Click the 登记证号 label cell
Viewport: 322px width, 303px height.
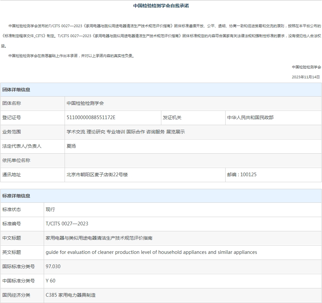(x=32, y=118)
